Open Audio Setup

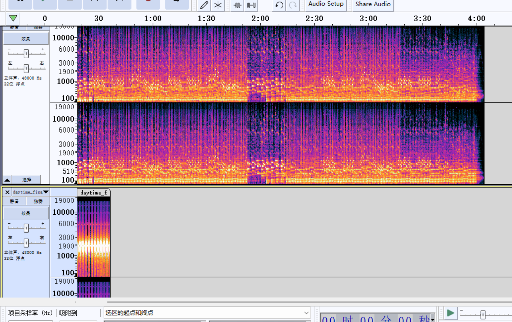(326, 5)
